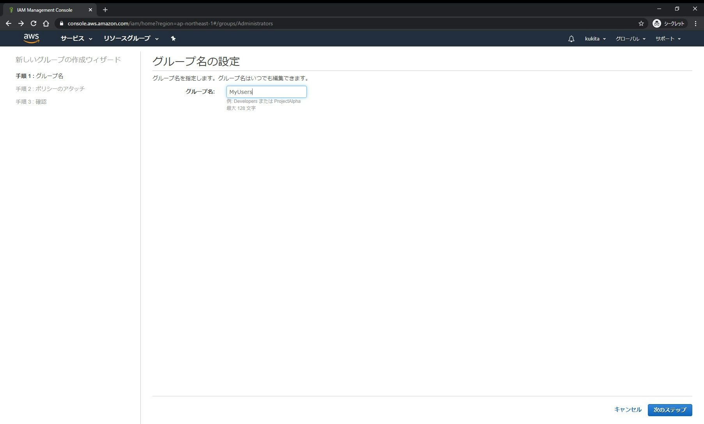Click the browser address bar URL
This screenshot has width=704, height=424.
tap(170, 23)
